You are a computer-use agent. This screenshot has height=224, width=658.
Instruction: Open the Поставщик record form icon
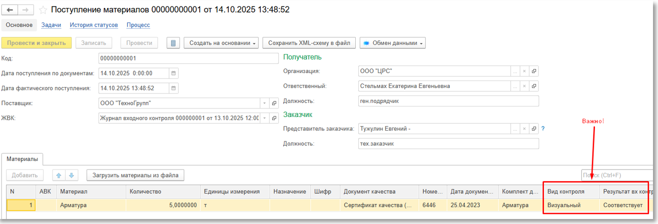click(x=274, y=103)
